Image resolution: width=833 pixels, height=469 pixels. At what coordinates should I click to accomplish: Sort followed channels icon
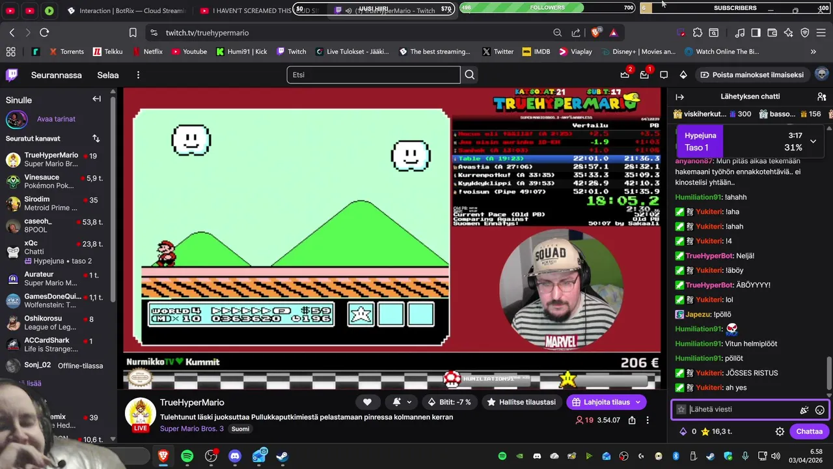point(96,138)
